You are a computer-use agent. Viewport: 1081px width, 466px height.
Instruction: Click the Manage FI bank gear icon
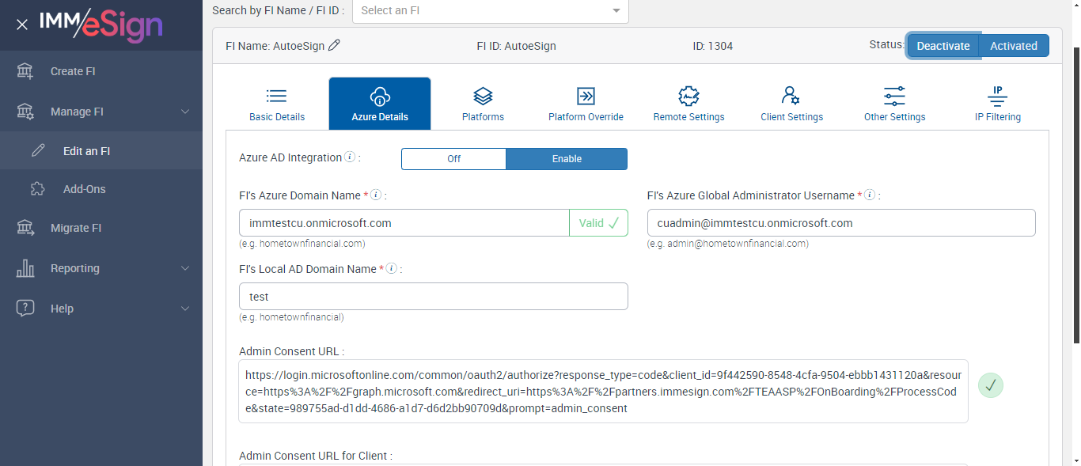pos(25,112)
